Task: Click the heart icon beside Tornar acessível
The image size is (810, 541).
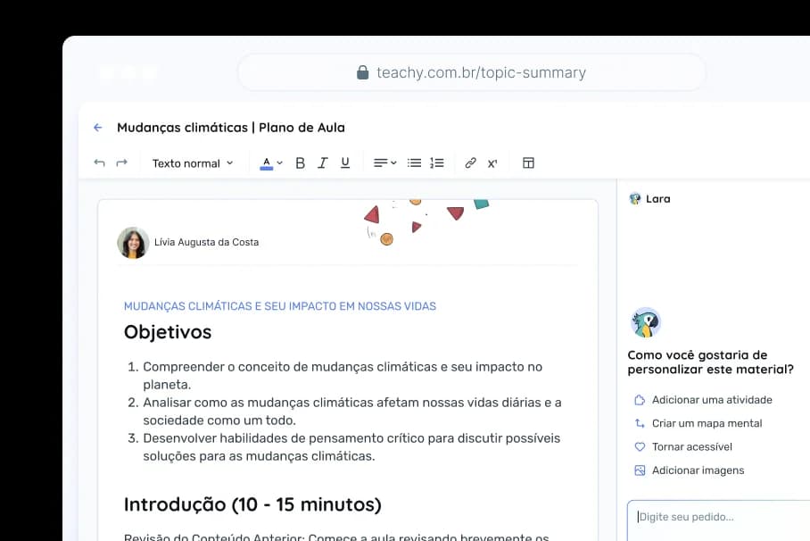Action: pyautogui.click(x=640, y=447)
